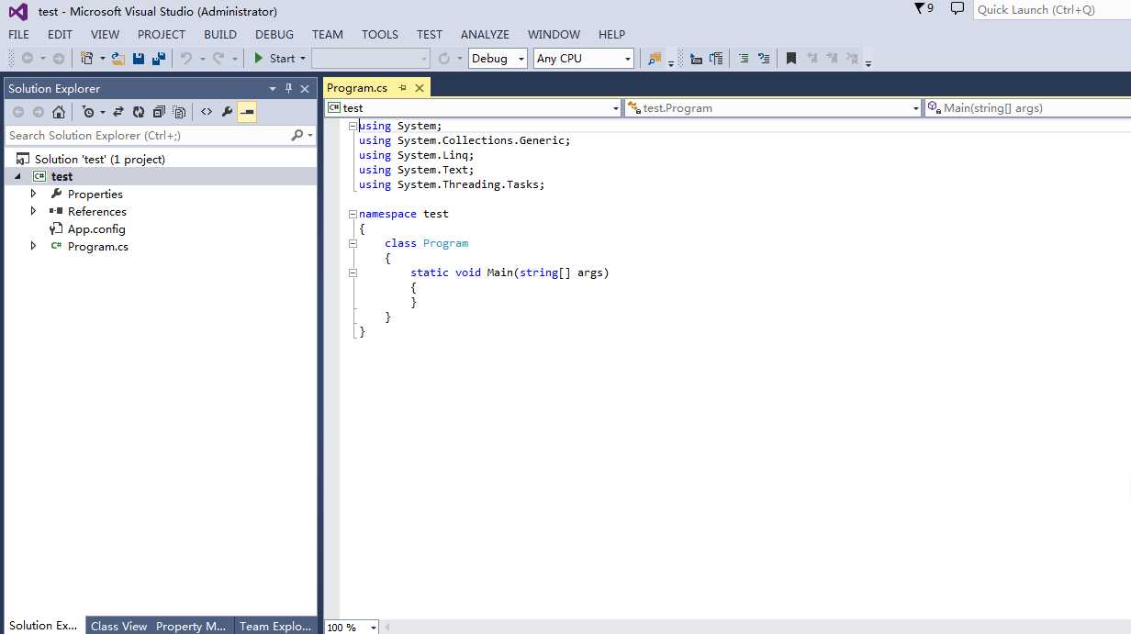
Task: Click Pending Changes Filter clock icon
Action: [88, 112]
